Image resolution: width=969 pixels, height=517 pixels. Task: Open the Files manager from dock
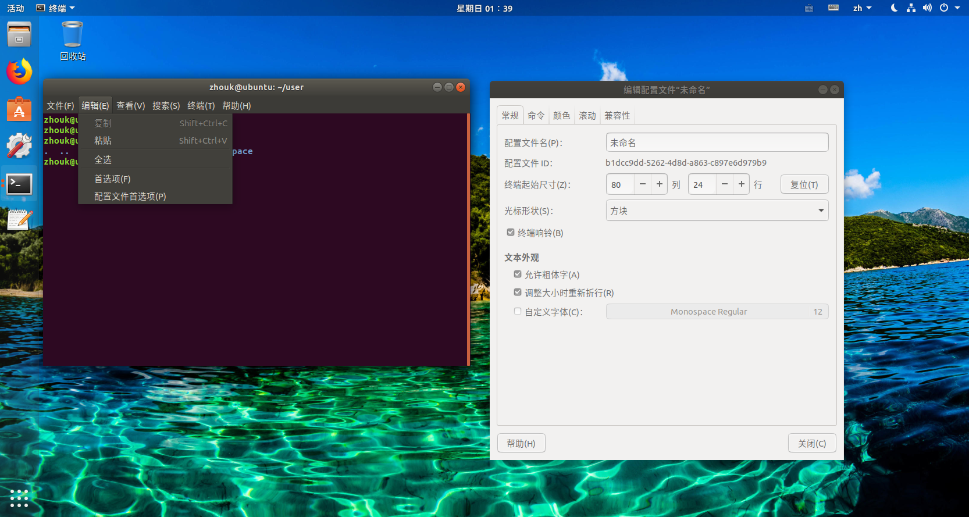(x=19, y=34)
